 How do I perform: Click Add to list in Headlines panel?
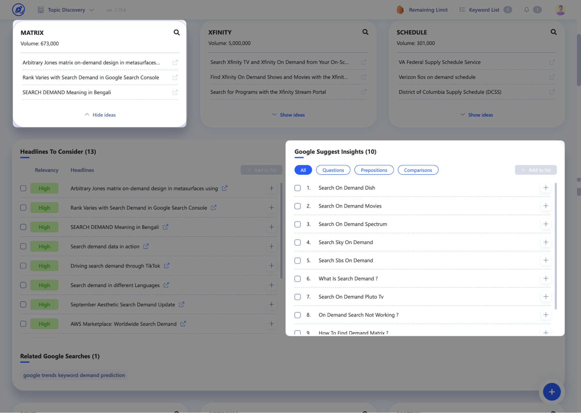click(261, 170)
